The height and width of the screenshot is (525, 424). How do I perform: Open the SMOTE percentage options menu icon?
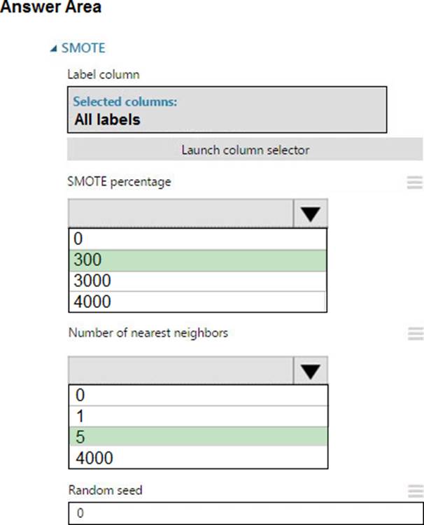(414, 183)
